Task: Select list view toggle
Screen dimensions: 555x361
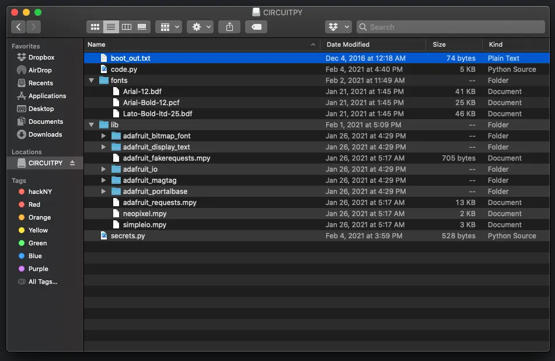Action: (x=111, y=27)
